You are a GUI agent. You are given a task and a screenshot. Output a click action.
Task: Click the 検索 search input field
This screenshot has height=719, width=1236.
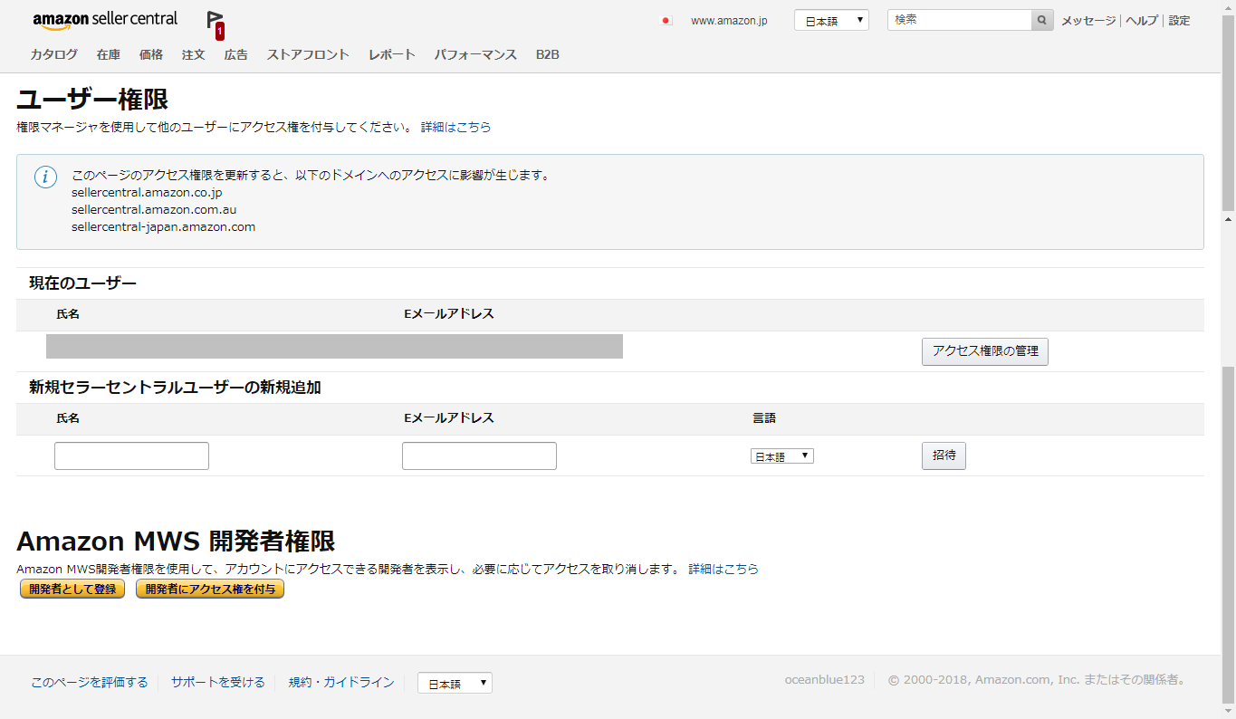click(959, 20)
